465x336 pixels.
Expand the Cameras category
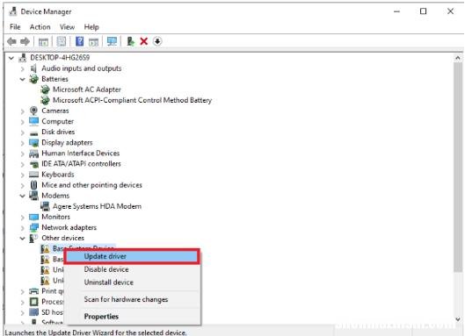(23, 111)
